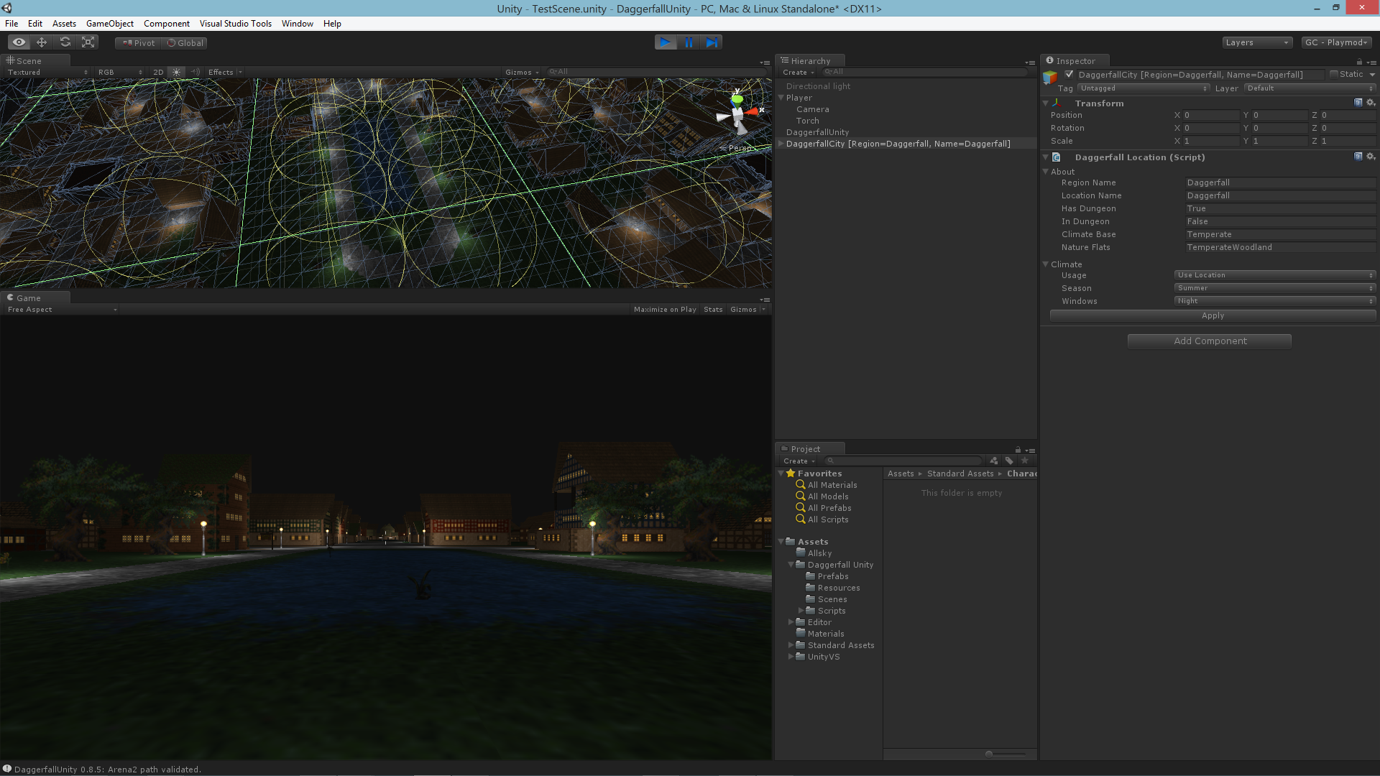Click Position X input field
Screen dimensions: 1380x776
tap(1211, 115)
